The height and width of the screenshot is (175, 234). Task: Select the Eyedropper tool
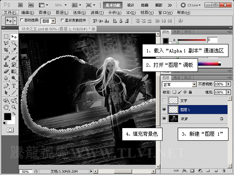point(14,50)
